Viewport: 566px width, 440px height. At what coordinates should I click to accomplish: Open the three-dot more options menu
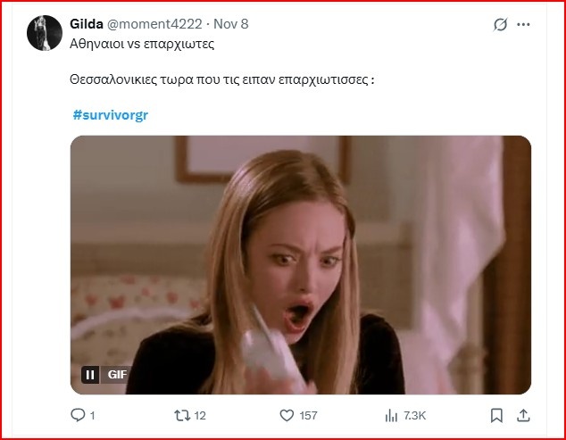[x=523, y=25]
